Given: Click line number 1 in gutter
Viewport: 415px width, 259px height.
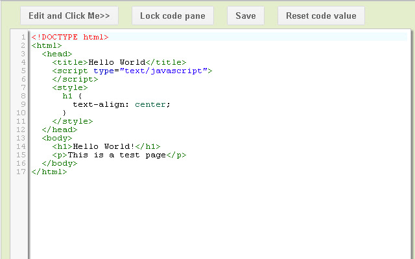Looking at the screenshot, I should pos(23,37).
